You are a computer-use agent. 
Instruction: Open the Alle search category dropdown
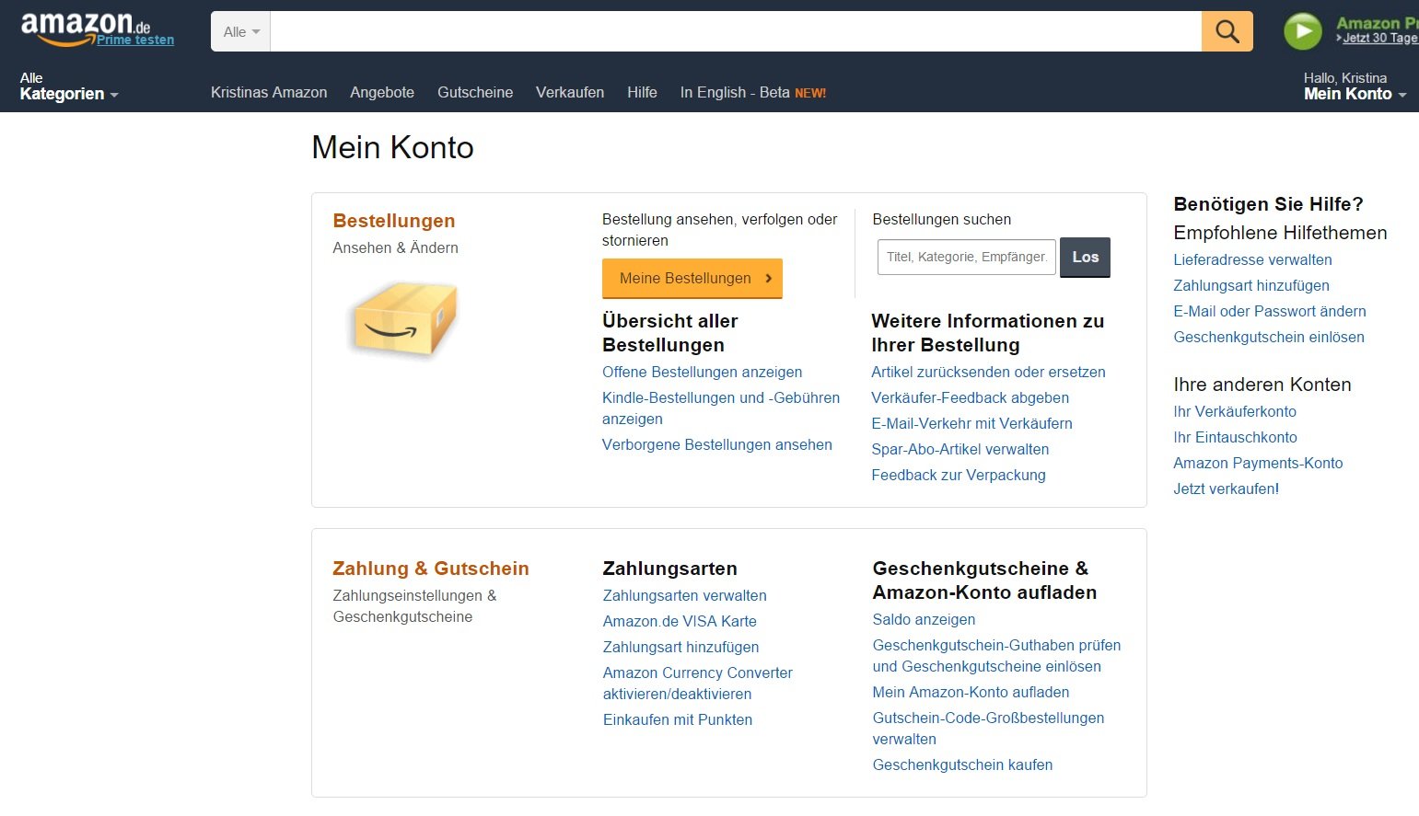click(240, 31)
